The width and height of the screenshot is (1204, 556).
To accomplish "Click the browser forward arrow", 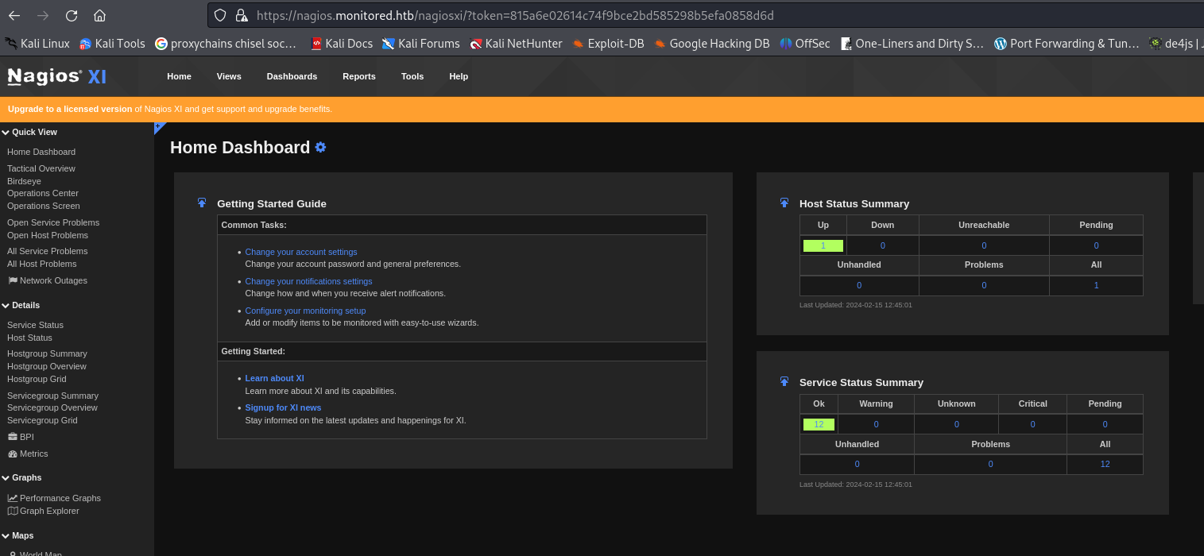I will tap(43, 15).
